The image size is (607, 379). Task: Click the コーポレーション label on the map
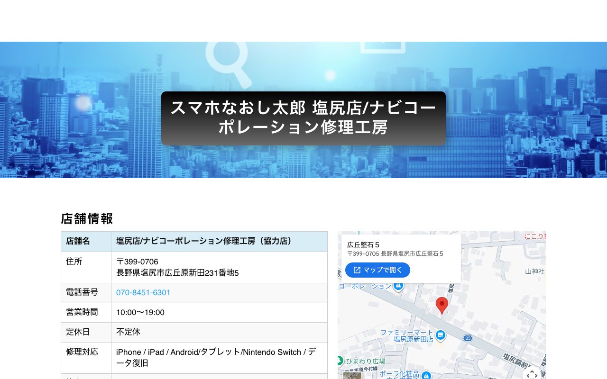[x=365, y=286]
